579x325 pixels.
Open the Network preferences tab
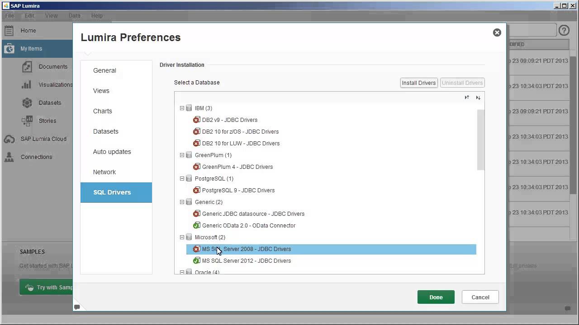pos(116,172)
